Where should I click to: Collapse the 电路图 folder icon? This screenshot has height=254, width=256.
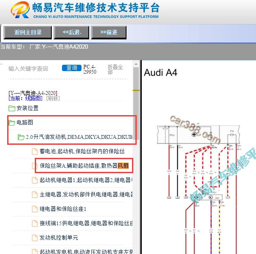(12, 123)
